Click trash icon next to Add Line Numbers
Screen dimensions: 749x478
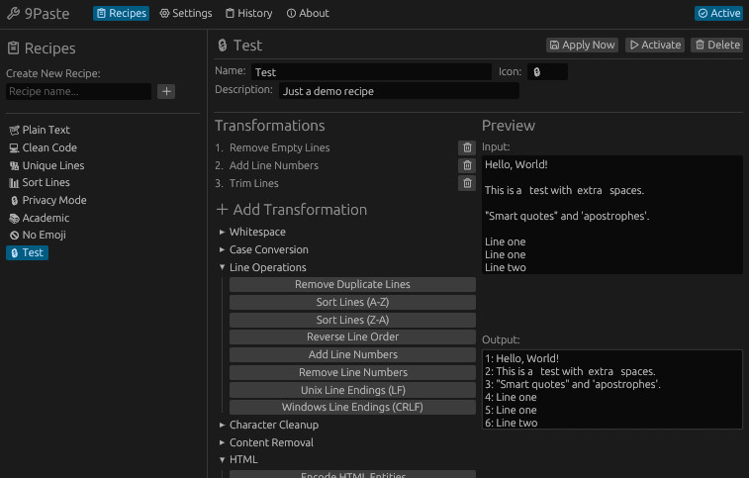click(x=467, y=165)
